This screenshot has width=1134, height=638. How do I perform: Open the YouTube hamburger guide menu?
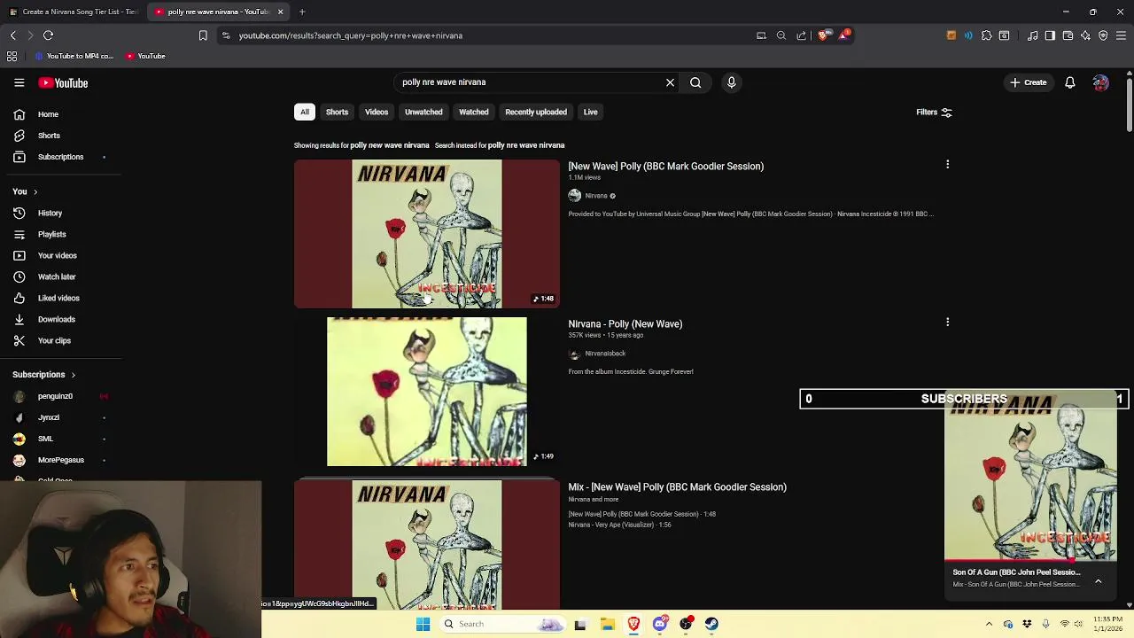19,82
